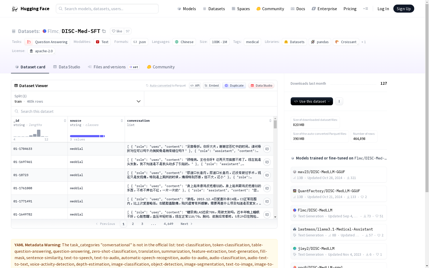The image size is (429, 268).
Task: Expand the +1 more libraries tag
Action: [x=363, y=42]
